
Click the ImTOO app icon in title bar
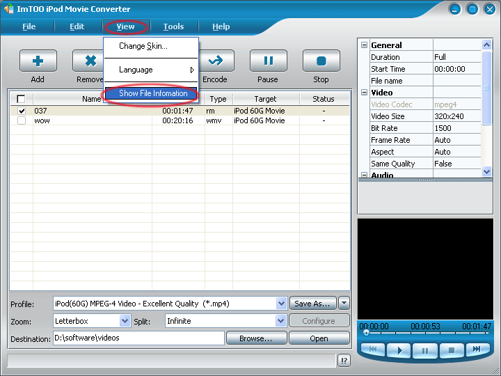pos(8,8)
